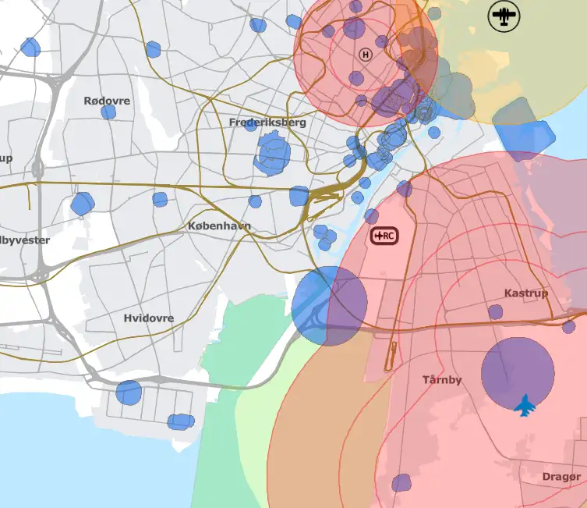Viewport: 587px width, 508px height.
Task: Click the blue circle zone south of Hvidovre
Action: coord(129,393)
